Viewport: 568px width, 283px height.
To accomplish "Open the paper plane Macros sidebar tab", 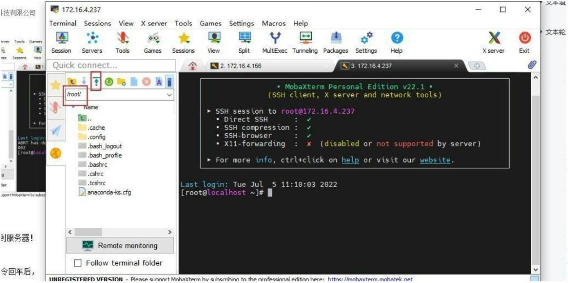I will pyautogui.click(x=56, y=131).
